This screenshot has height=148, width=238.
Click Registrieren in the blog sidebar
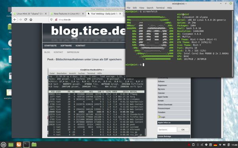click(x=174, y=85)
